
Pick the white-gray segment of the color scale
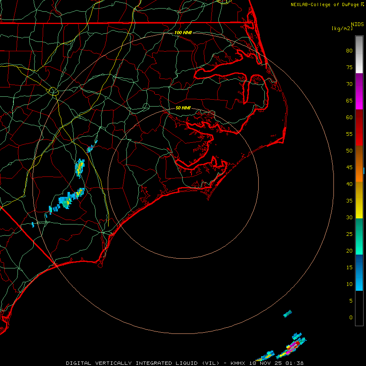click(x=359, y=54)
